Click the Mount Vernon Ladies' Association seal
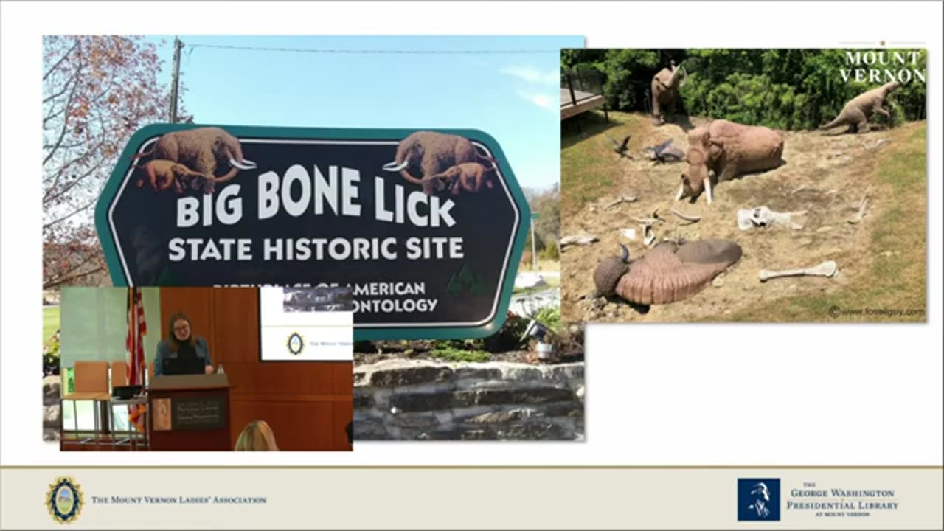This screenshot has height=531, width=944. coord(65,499)
